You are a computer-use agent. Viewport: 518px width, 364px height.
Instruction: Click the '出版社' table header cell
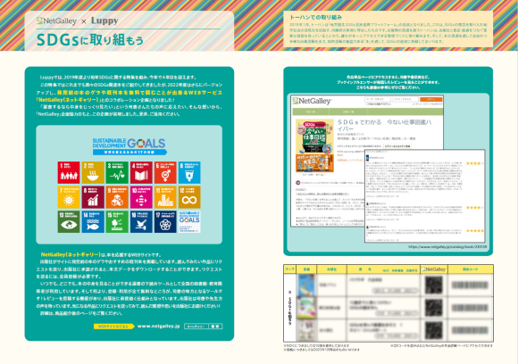pyautogui.click(x=331, y=269)
